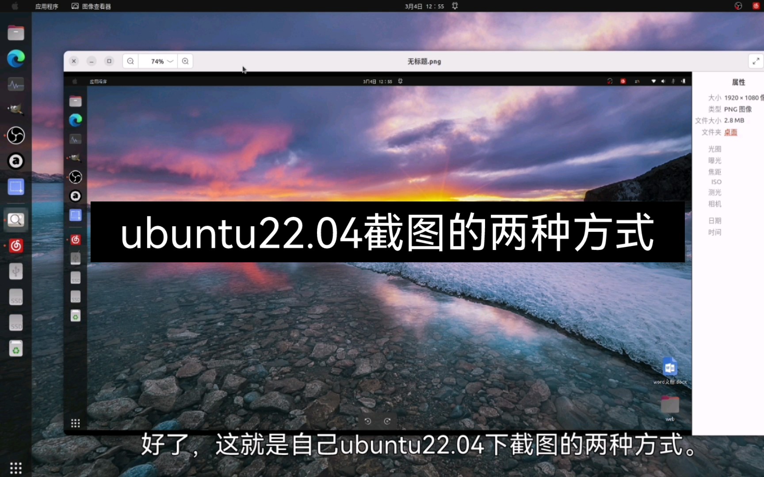Rotate the image clockwise
This screenshot has height=477, width=764.
[x=387, y=421]
